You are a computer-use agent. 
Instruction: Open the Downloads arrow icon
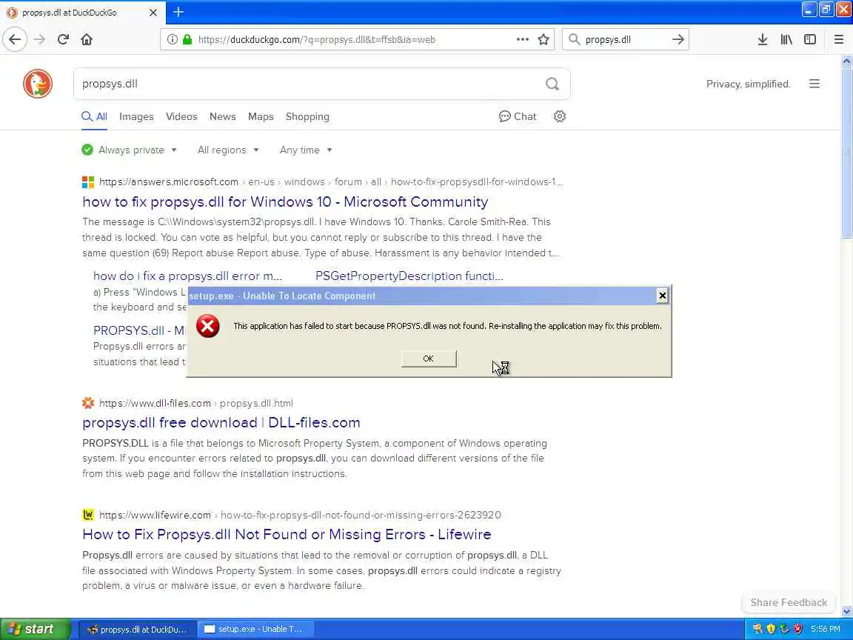(763, 39)
